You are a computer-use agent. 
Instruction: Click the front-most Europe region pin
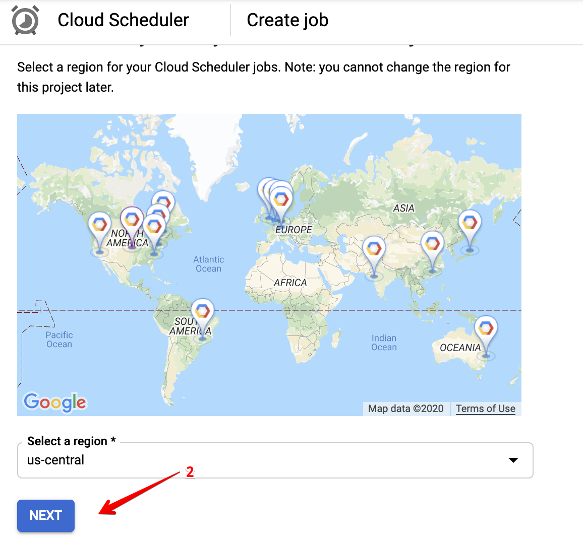click(x=281, y=200)
